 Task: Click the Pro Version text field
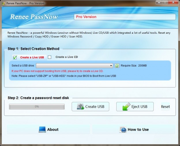(125, 17)
